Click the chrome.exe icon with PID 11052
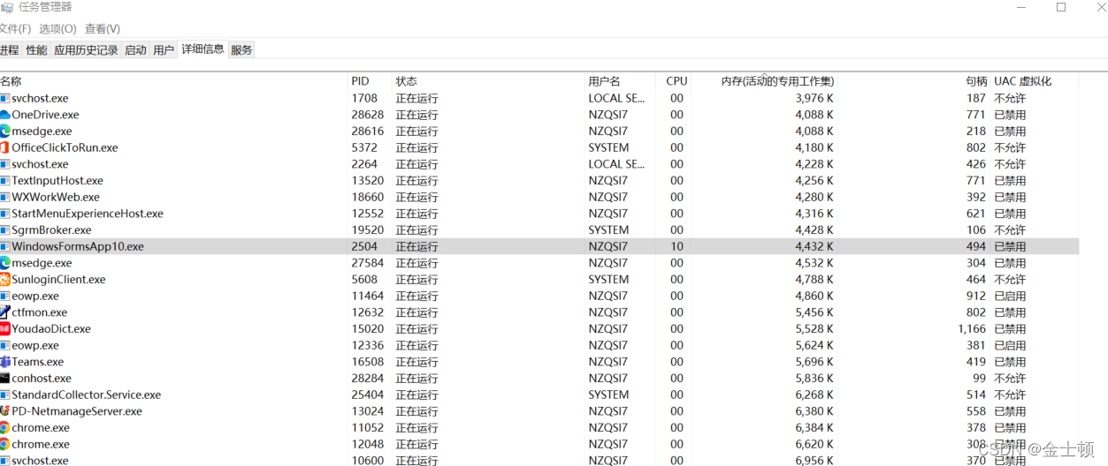 (x=5, y=428)
